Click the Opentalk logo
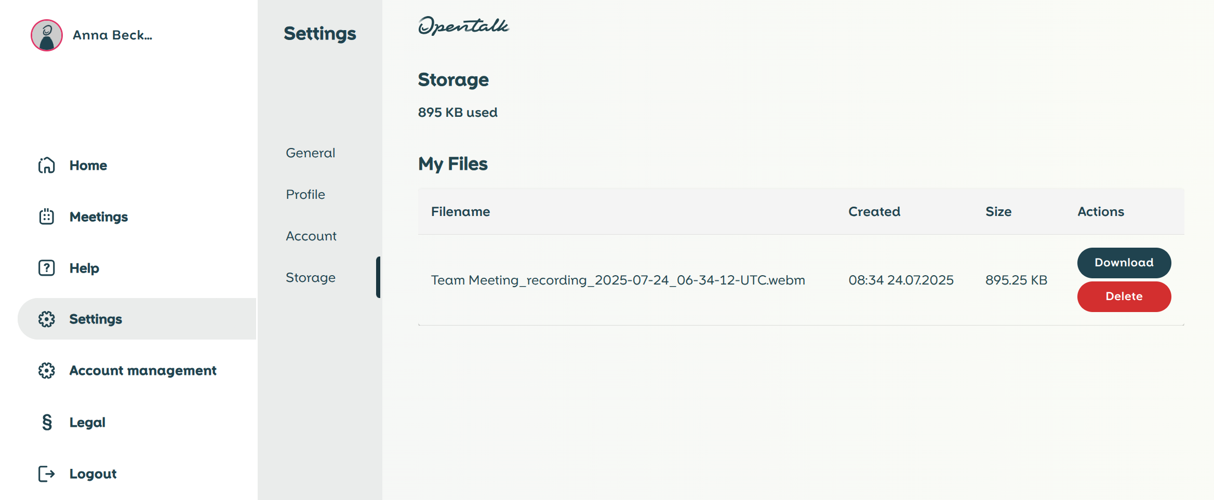The height and width of the screenshot is (500, 1214). pos(464,25)
